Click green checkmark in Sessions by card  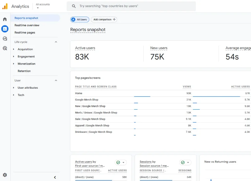click(x=183, y=163)
